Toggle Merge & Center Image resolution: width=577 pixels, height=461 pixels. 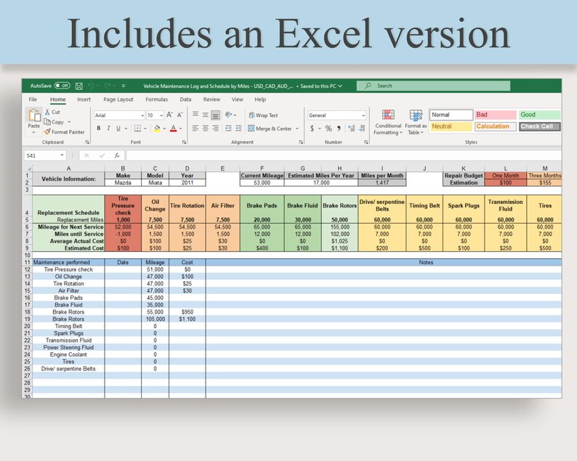click(x=270, y=128)
